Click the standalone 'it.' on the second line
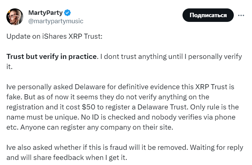 pyautogui.click(x=9, y=67)
